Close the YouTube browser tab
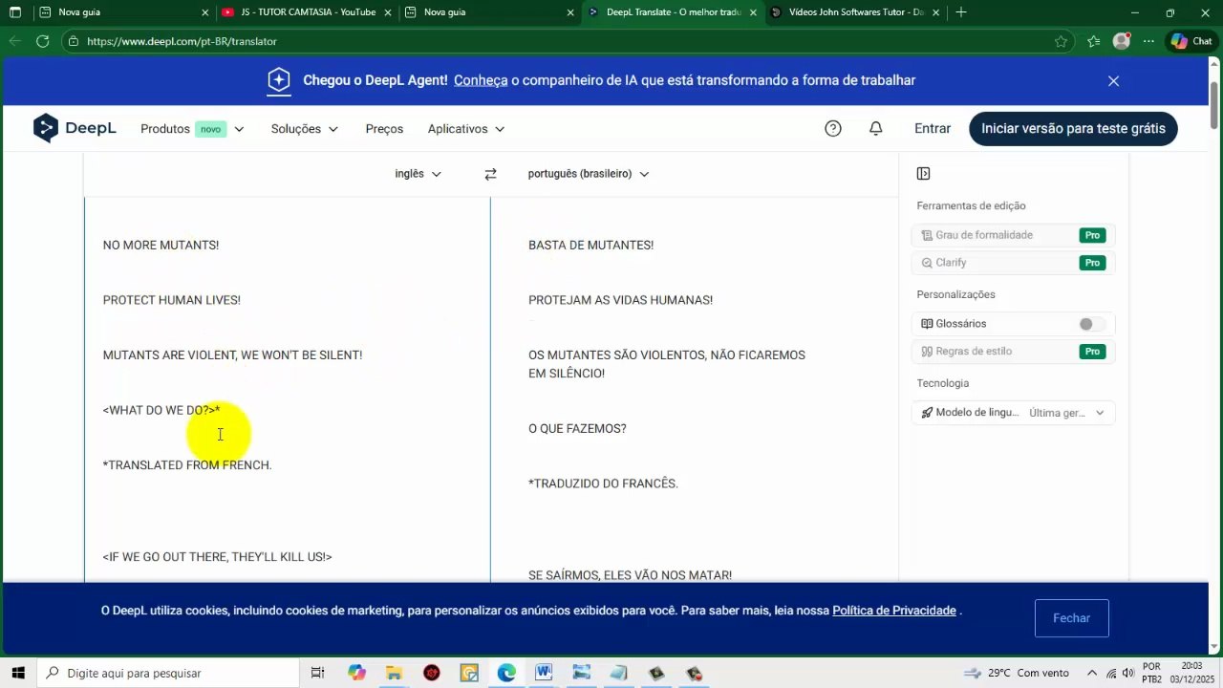1223x688 pixels. tap(388, 12)
